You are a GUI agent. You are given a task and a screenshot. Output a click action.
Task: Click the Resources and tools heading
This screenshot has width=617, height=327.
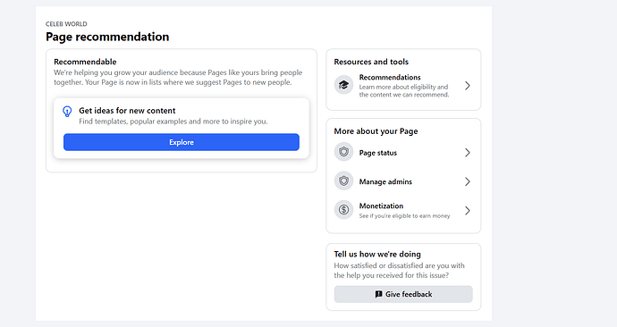371,62
